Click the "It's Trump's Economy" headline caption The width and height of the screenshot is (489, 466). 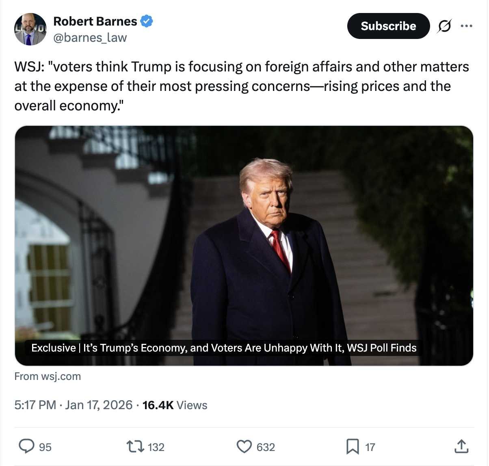[x=224, y=348]
